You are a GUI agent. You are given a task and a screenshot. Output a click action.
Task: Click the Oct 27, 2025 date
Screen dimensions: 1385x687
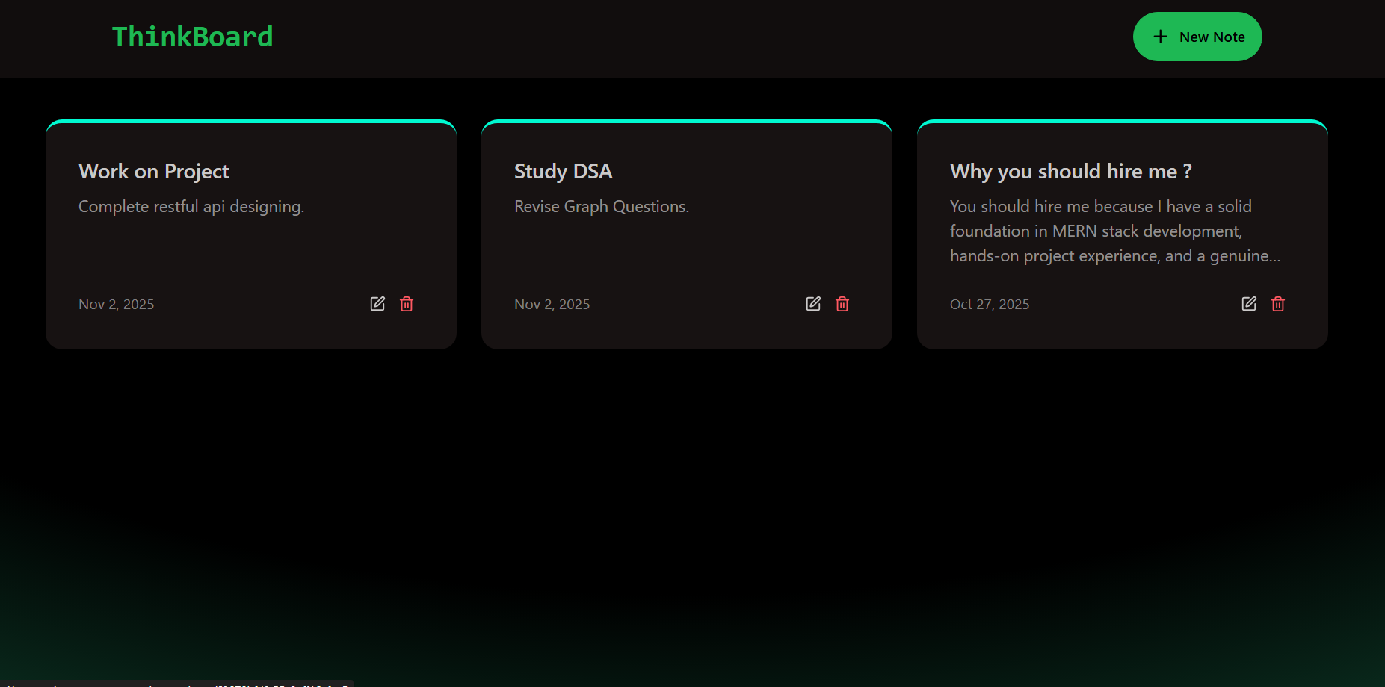(x=989, y=305)
